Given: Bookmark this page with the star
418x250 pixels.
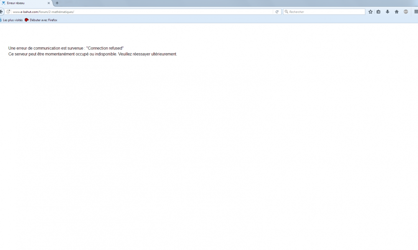Looking at the screenshot, I should pyautogui.click(x=370, y=12).
